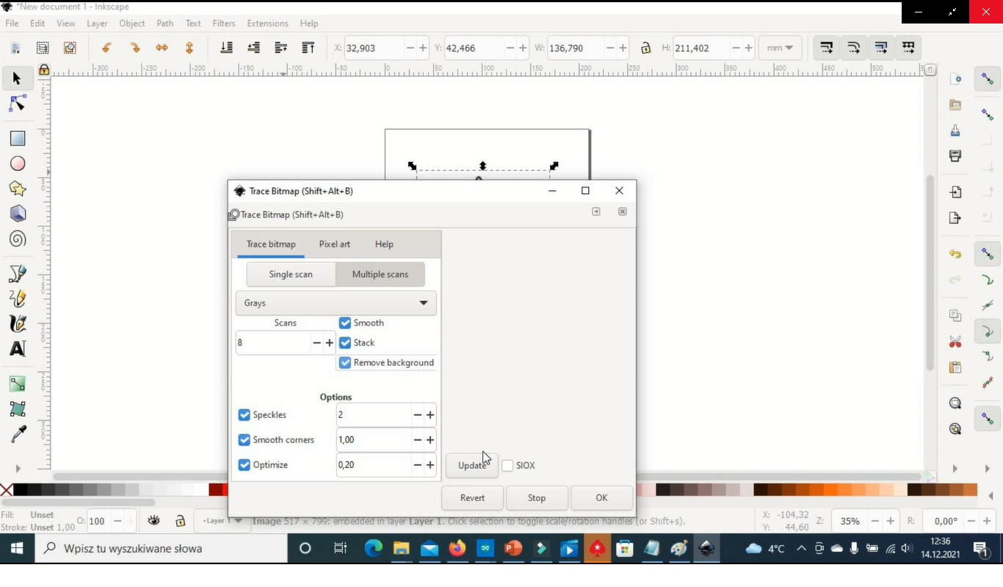The image size is (1003, 587).
Task: Confirm tracing with OK button
Action: click(601, 497)
